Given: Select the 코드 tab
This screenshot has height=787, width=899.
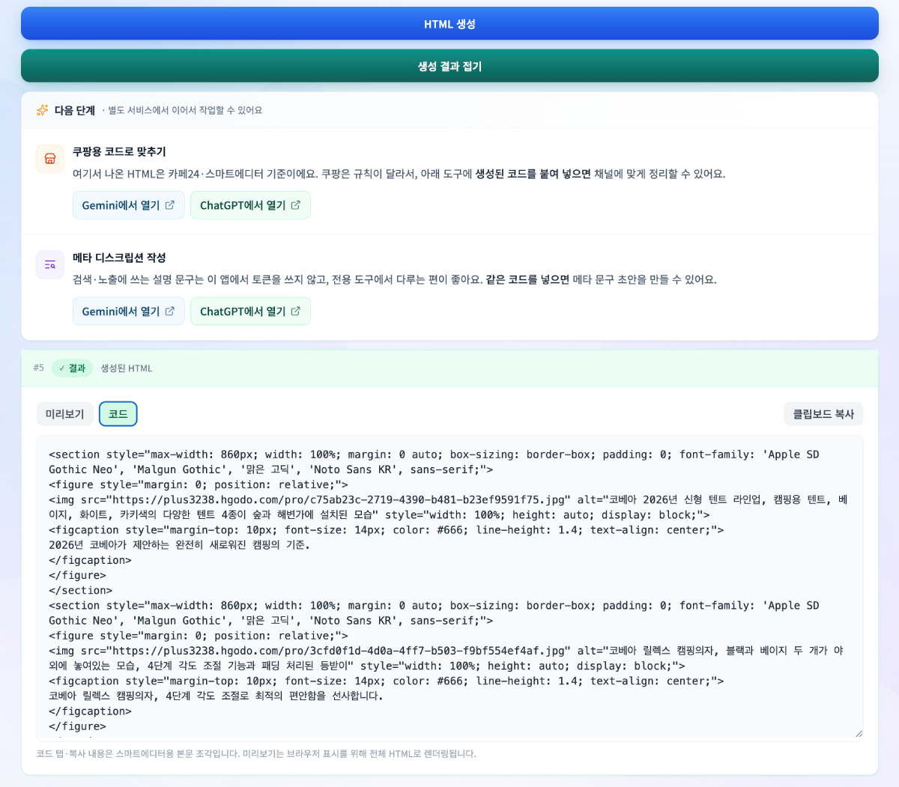Looking at the screenshot, I should tap(118, 414).
